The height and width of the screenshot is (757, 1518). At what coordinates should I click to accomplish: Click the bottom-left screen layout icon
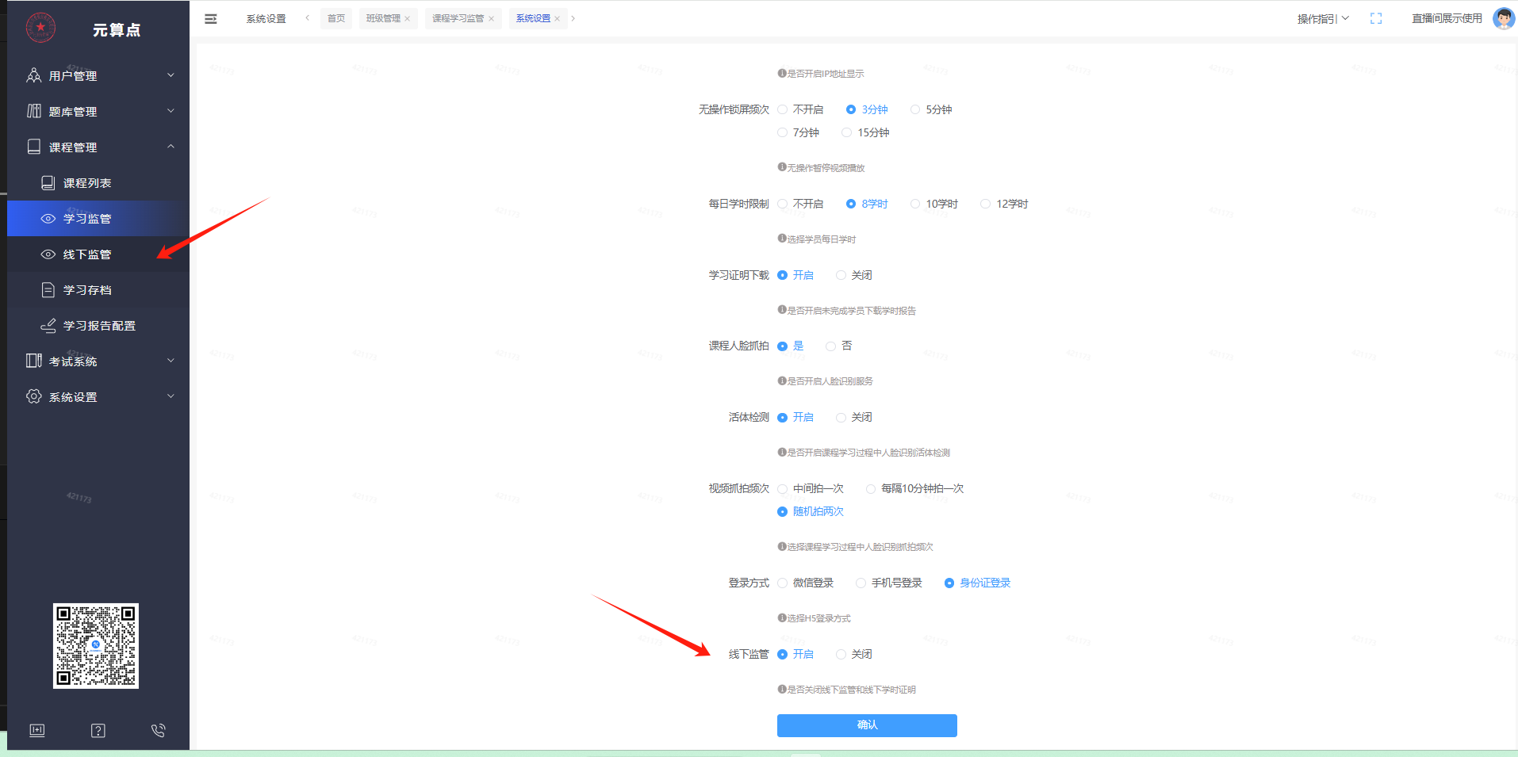click(x=37, y=730)
